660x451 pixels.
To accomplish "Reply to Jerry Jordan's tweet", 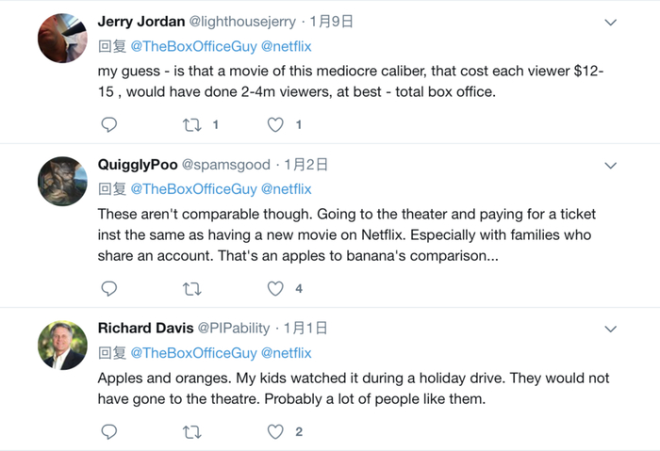I will (x=108, y=124).
